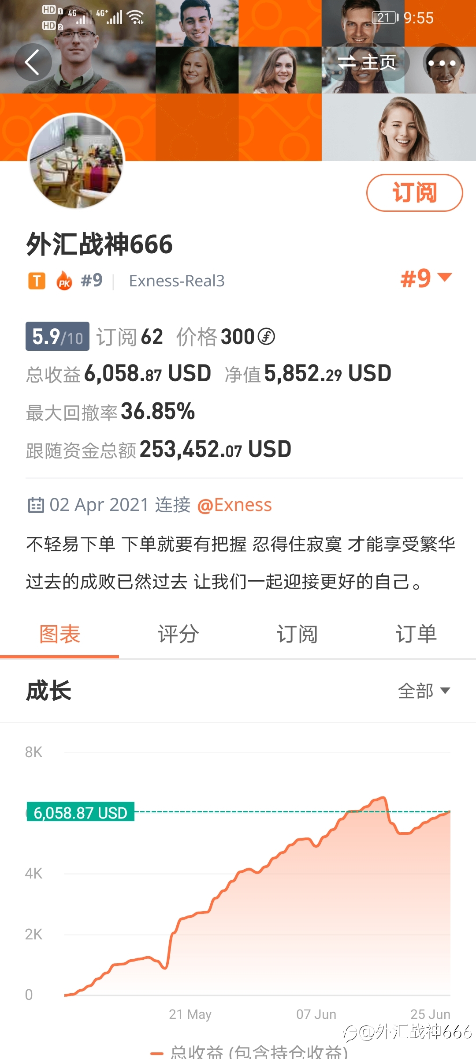Switch to the 订阅 subscriptions tab
Screen dimensions: 476x1059
297,634
